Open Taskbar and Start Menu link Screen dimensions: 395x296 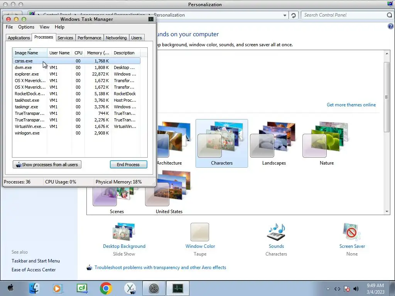point(35,261)
